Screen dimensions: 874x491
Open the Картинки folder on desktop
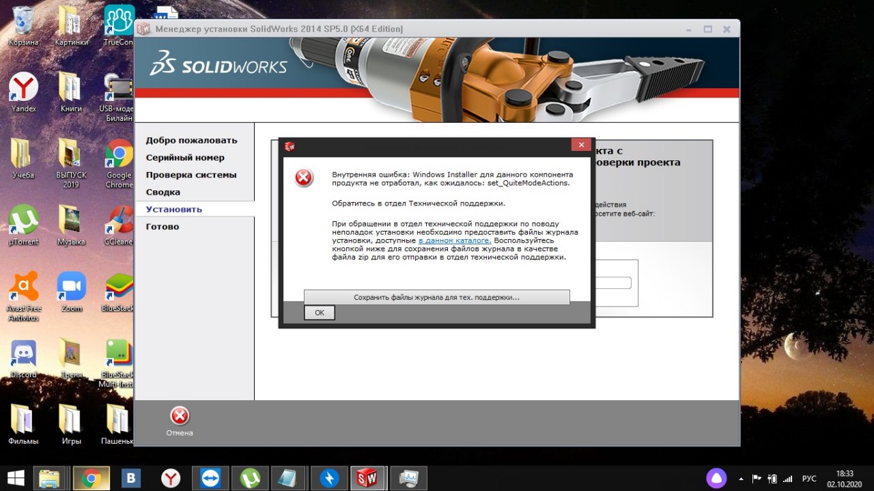71,26
